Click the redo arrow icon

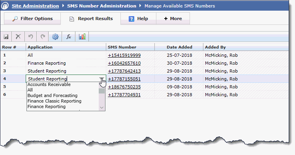click(x=43, y=36)
